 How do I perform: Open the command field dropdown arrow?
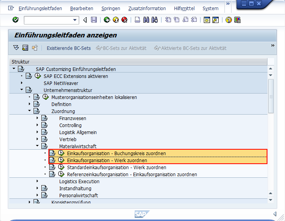[x=75, y=20]
